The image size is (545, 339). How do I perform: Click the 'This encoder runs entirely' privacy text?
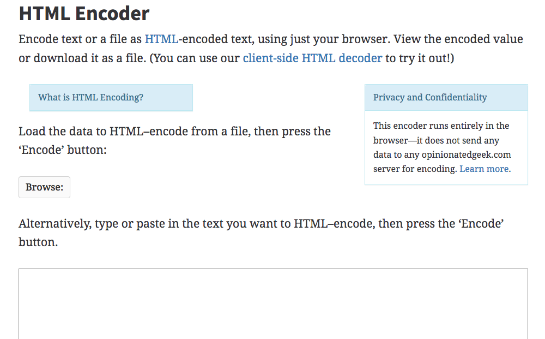click(x=441, y=126)
